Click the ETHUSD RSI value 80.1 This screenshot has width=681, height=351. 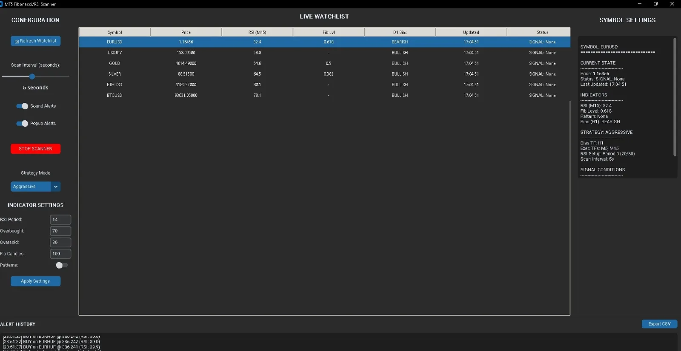click(x=257, y=85)
